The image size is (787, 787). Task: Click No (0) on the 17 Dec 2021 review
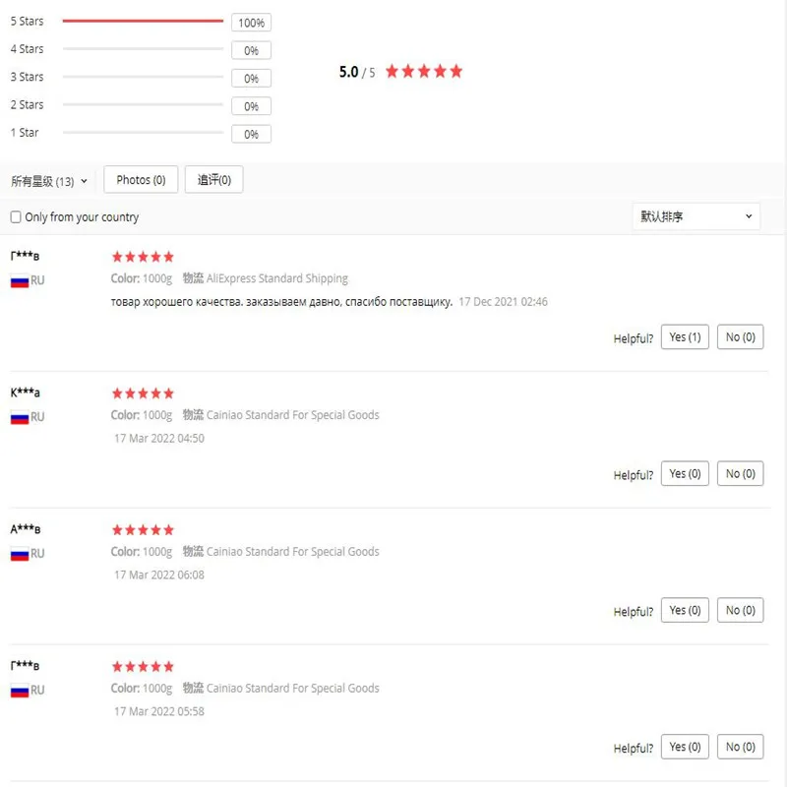click(740, 337)
